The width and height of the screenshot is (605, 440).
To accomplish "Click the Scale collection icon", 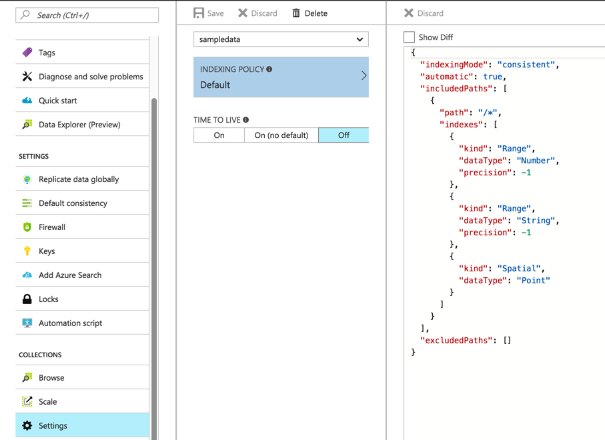I will click(x=27, y=401).
